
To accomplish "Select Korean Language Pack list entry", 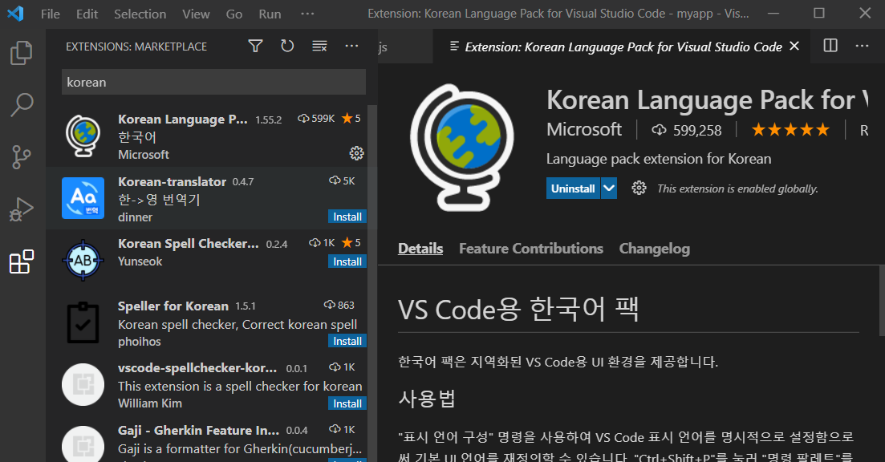I will pos(207,136).
